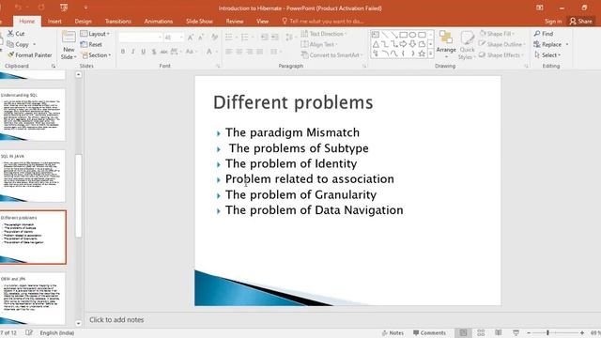Switch to the Animations tab
The height and width of the screenshot is (338, 601).
click(x=159, y=22)
